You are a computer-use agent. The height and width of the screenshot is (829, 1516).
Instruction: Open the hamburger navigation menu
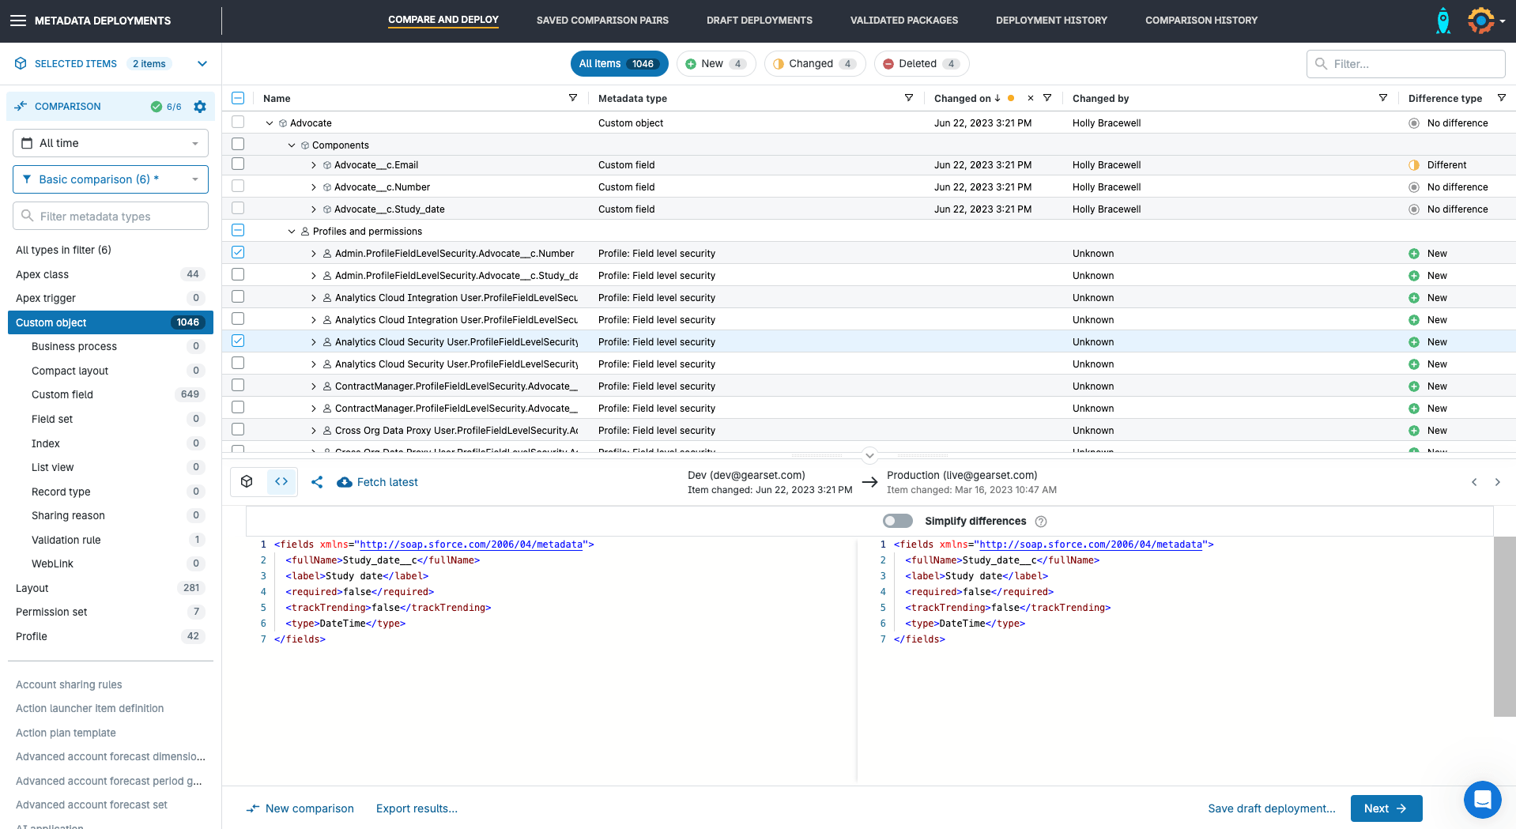point(17,21)
